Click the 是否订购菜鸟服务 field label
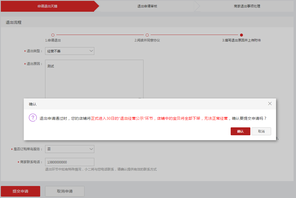 (x=27, y=149)
